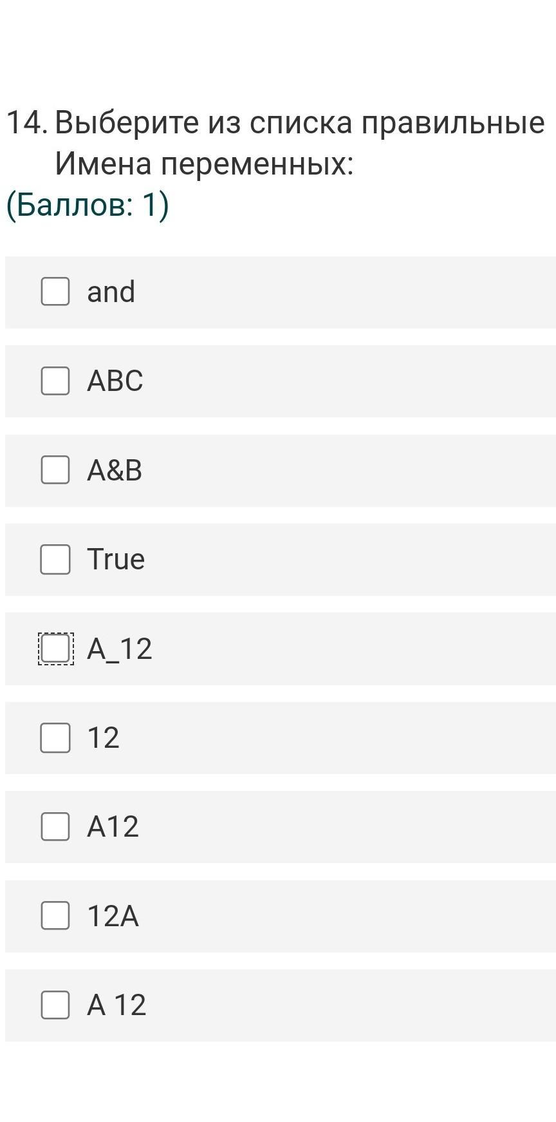Click the 'A 12' answer row

point(322,1005)
